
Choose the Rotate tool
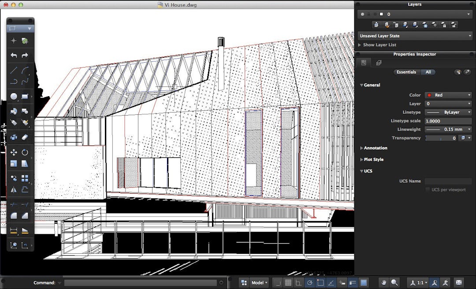point(25,152)
